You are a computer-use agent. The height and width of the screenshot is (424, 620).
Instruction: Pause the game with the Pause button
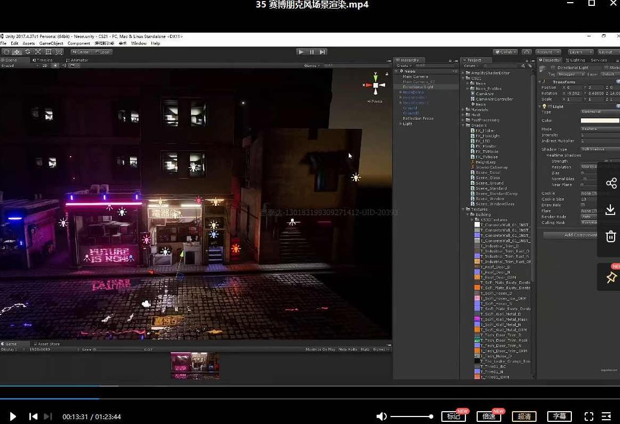click(x=312, y=51)
